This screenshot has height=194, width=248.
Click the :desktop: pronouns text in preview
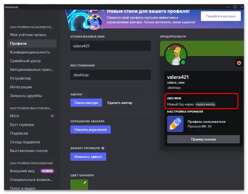(174, 88)
